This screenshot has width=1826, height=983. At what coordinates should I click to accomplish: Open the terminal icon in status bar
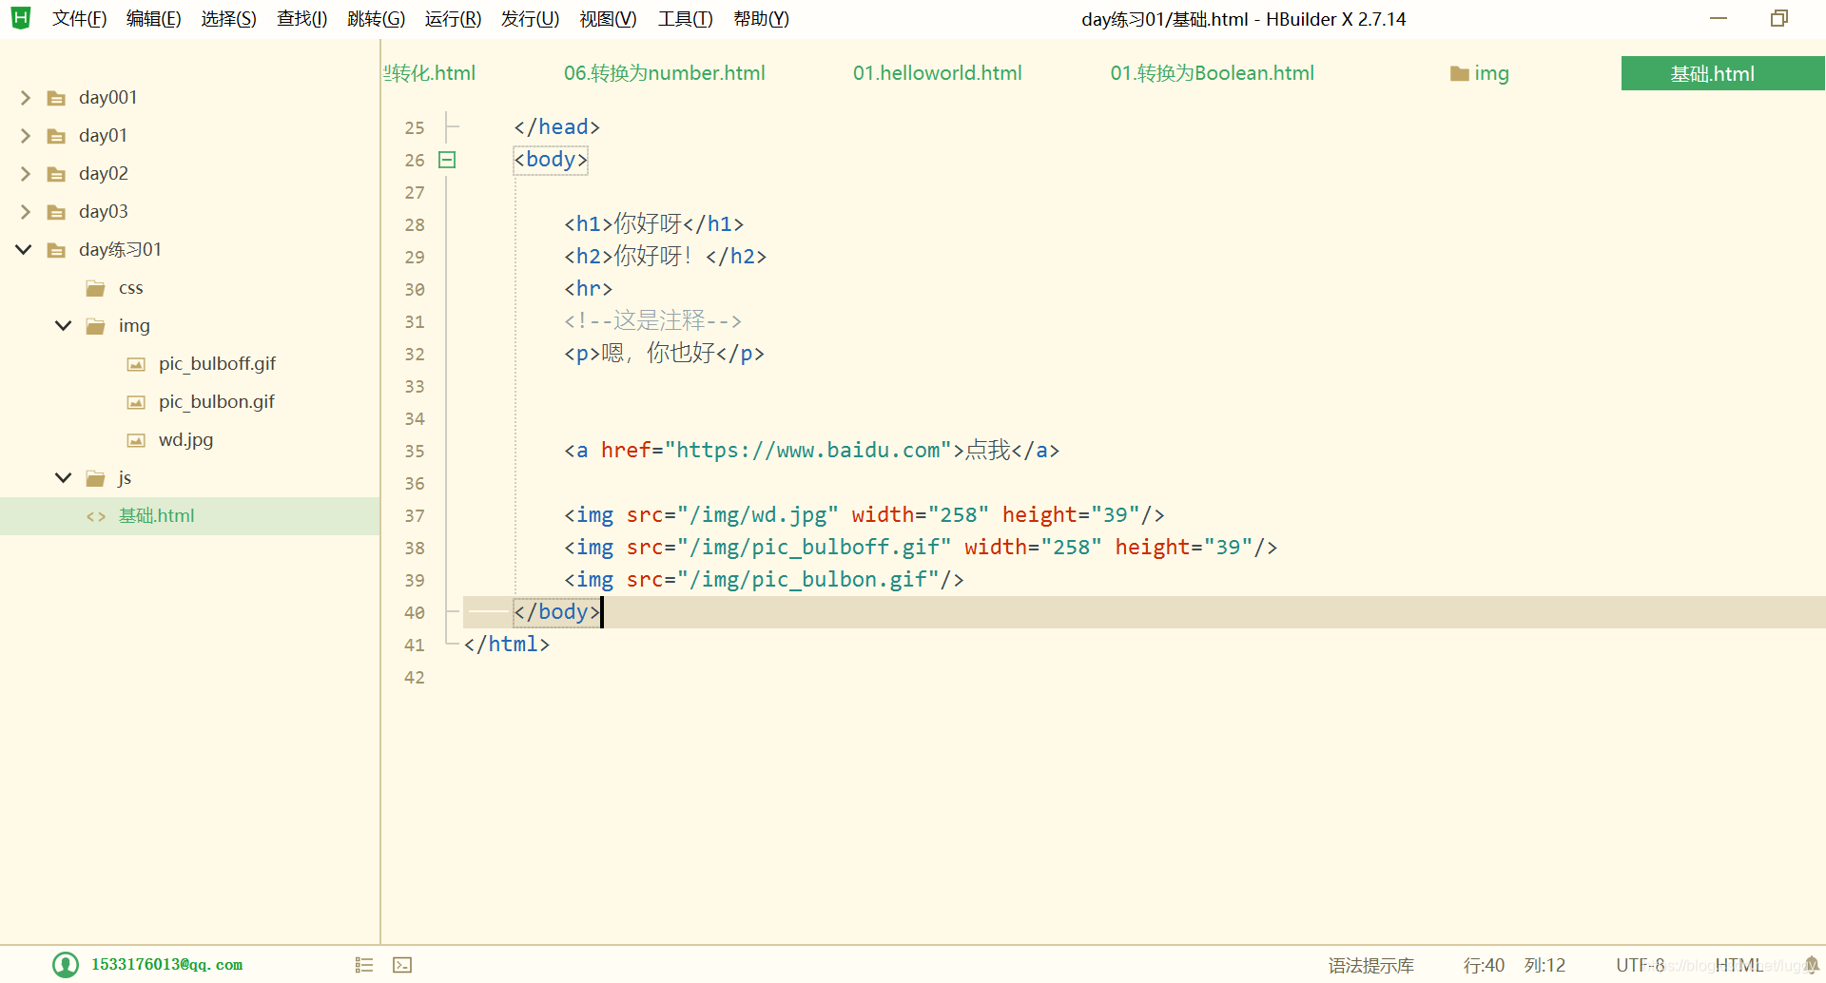click(402, 965)
